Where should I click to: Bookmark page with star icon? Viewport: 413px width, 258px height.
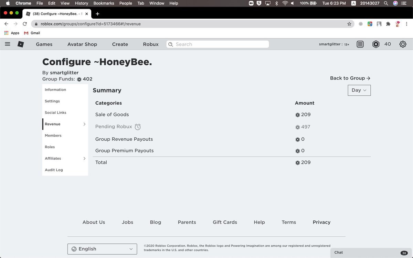[349, 24]
